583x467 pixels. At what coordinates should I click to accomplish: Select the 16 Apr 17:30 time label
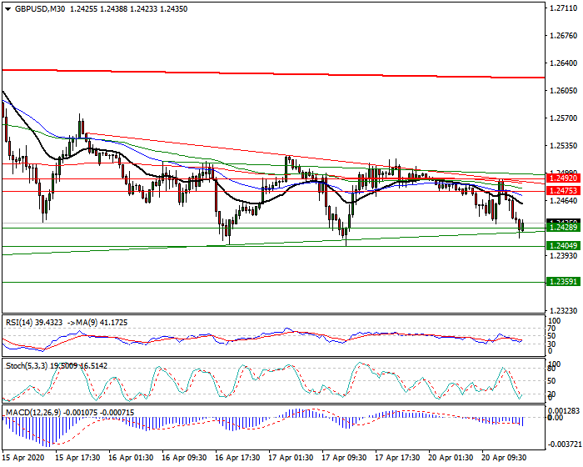pos(238,457)
